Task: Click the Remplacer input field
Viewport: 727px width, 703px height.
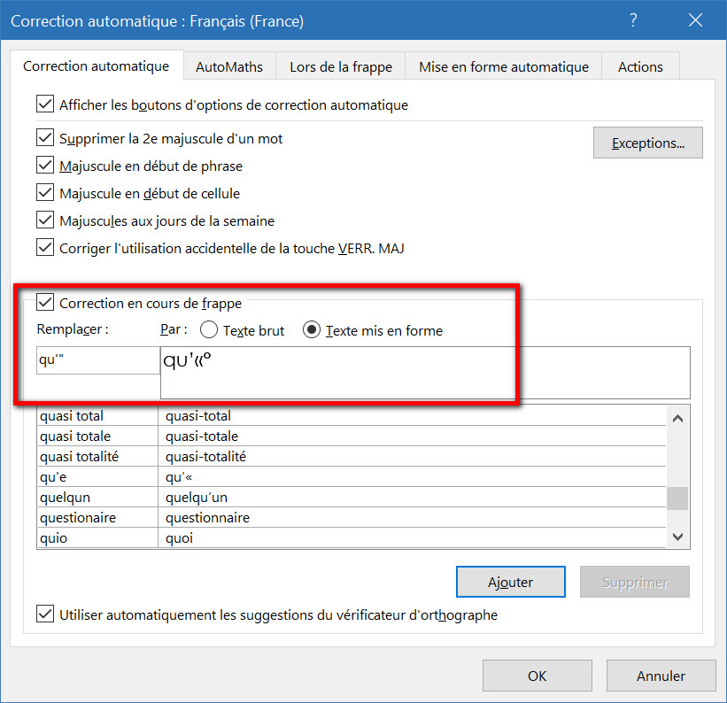Action: click(97, 360)
